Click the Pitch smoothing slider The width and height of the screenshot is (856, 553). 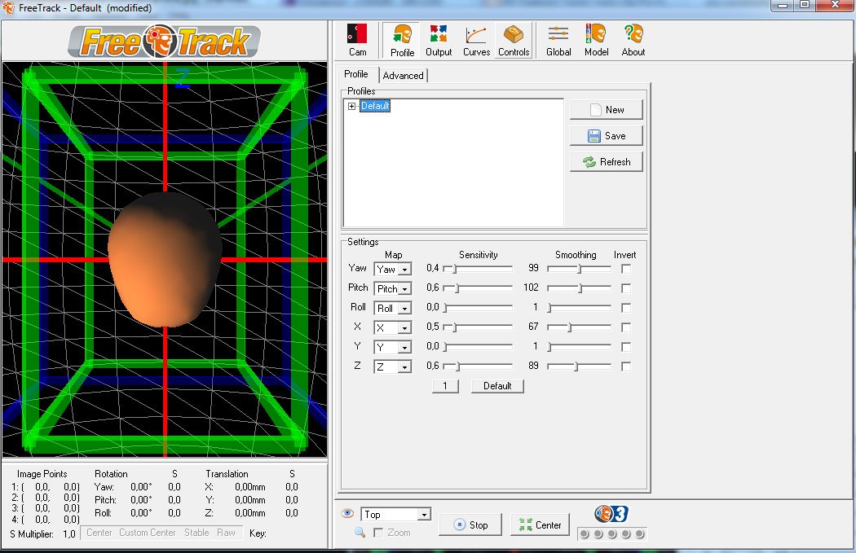(579, 288)
